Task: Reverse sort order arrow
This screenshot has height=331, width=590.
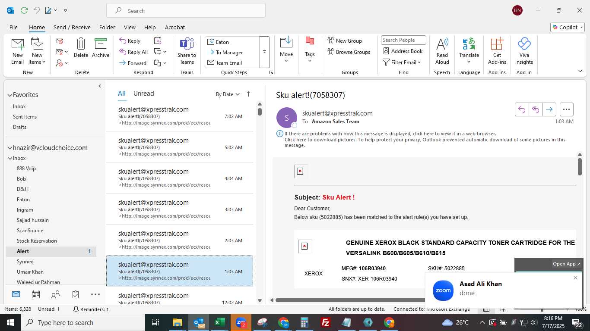Action: 248,94
